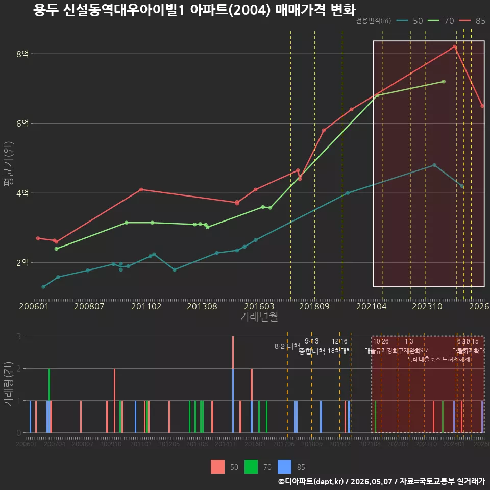Select the first 50㎡ point near 200601

[x=43, y=286]
